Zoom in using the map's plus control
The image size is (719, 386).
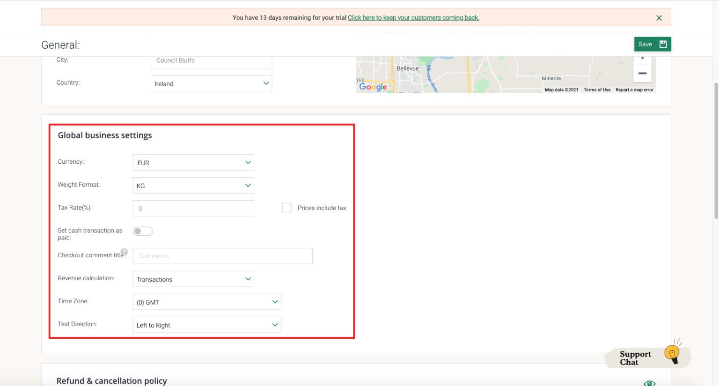(x=642, y=57)
